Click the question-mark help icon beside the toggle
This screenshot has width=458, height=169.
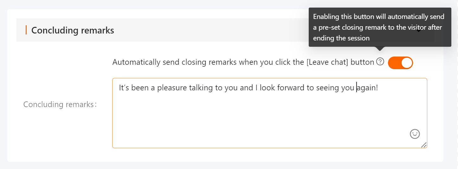380,62
